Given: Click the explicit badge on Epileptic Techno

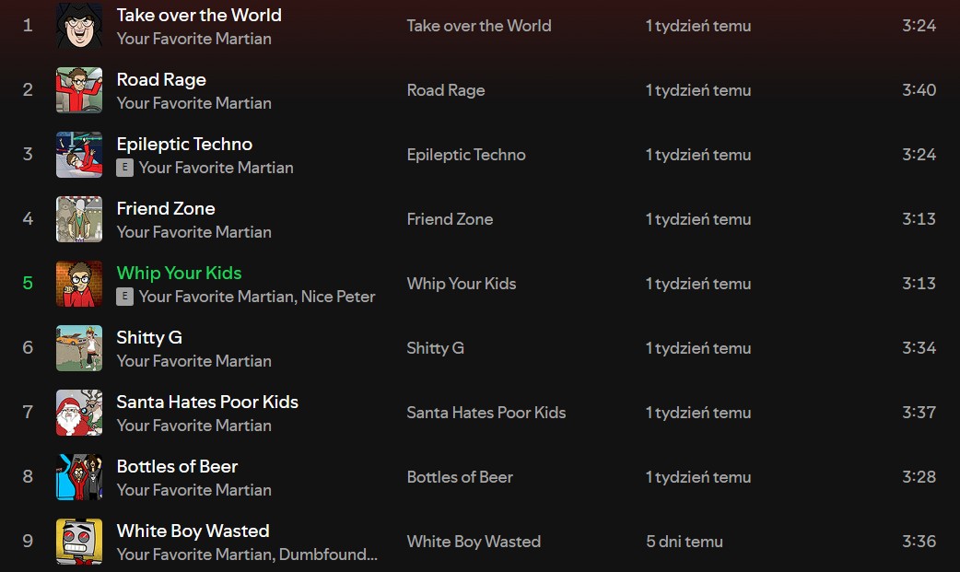Looking at the screenshot, I should [x=124, y=168].
